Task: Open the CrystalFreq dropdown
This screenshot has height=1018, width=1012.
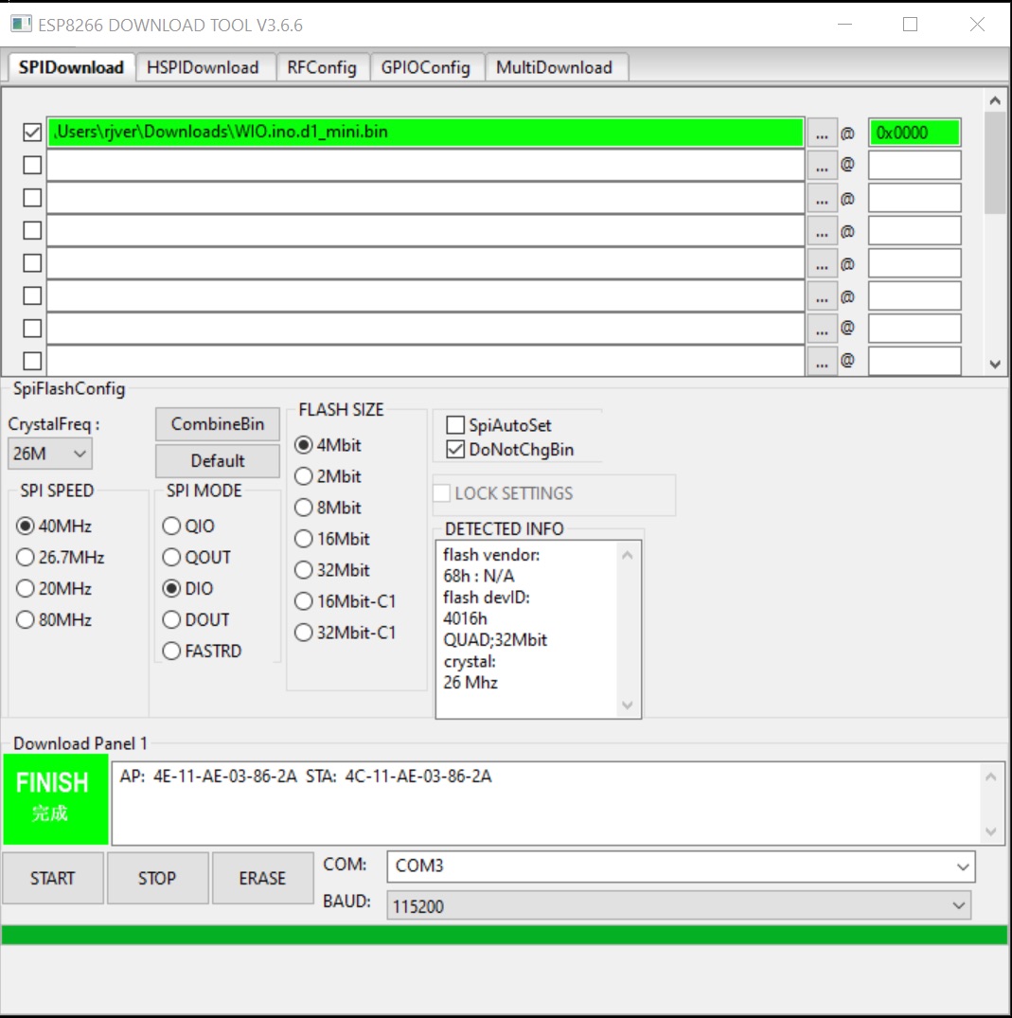Action: (x=50, y=454)
